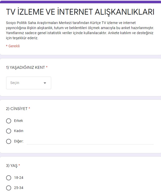Click the YAŞADIĞINIZ KENT question heading
161x193 pixels.
point(27,68)
